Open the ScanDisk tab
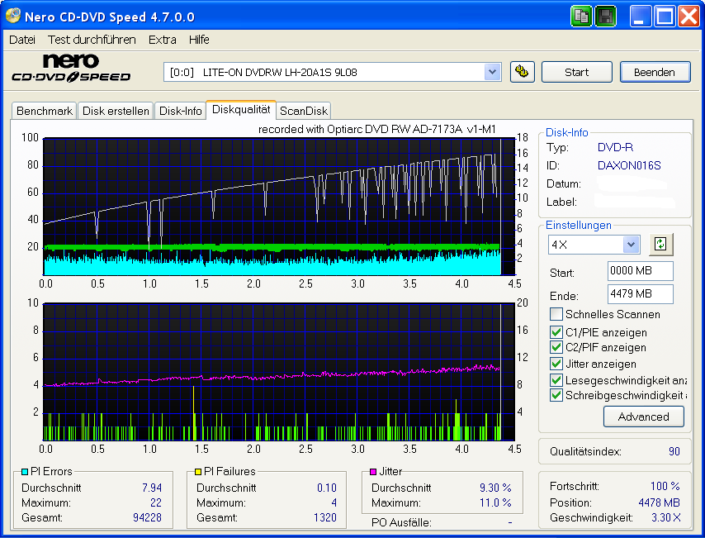This screenshot has width=705, height=538. pyautogui.click(x=304, y=110)
